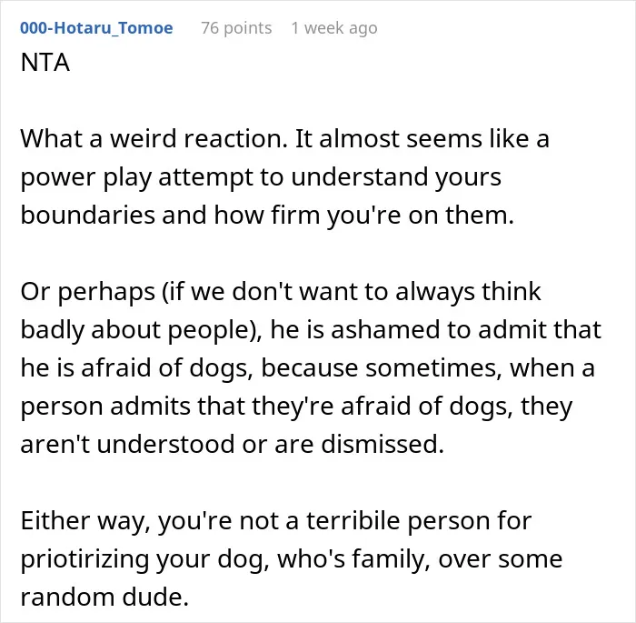Click the words 'badly about people'
636x623 pixels.
(x=137, y=330)
